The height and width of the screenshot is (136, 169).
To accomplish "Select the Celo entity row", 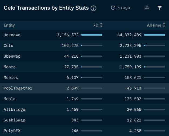I will [x=85, y=46].
